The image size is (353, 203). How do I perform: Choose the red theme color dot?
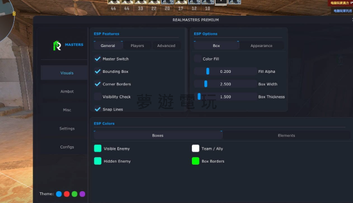67,194
